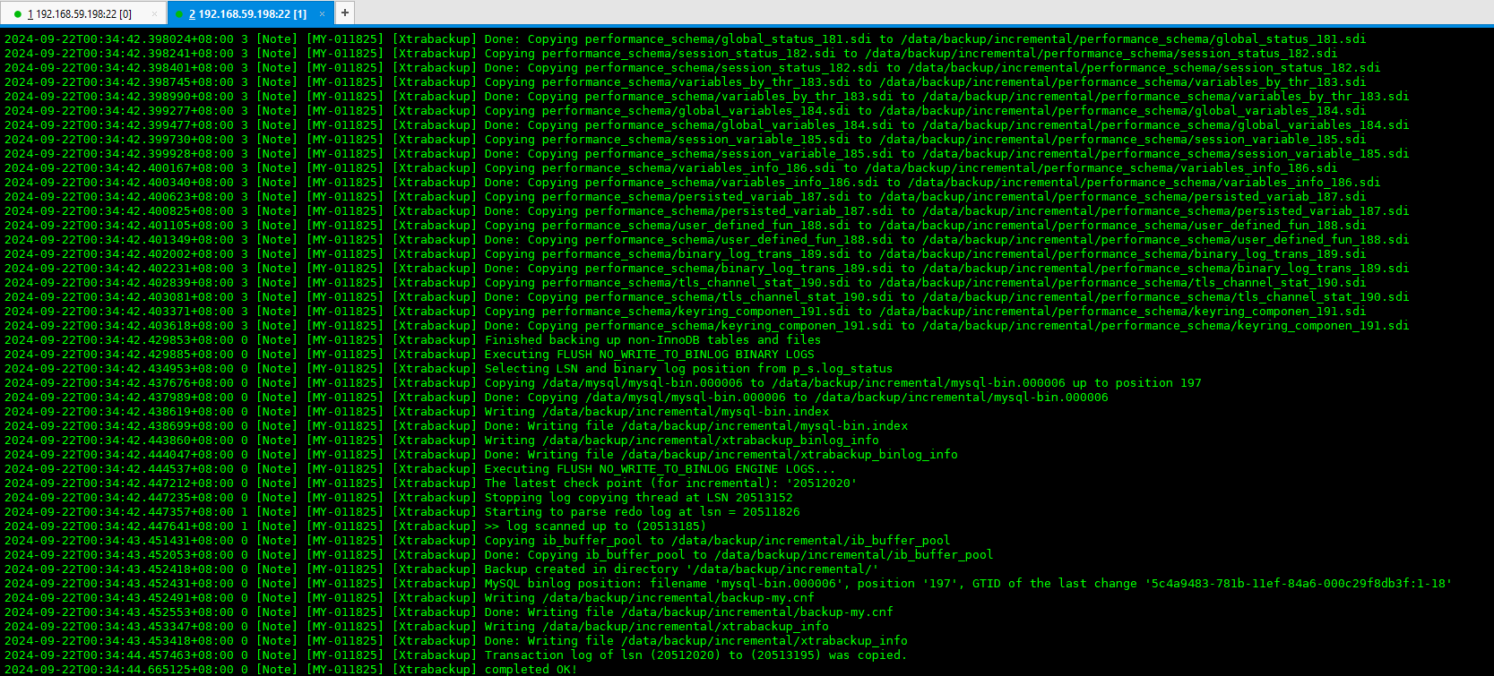Click 'Done: Copying performance_schema/binary_log_trans_189.sdi' line
1494x676 pixels.
(946, 268)
